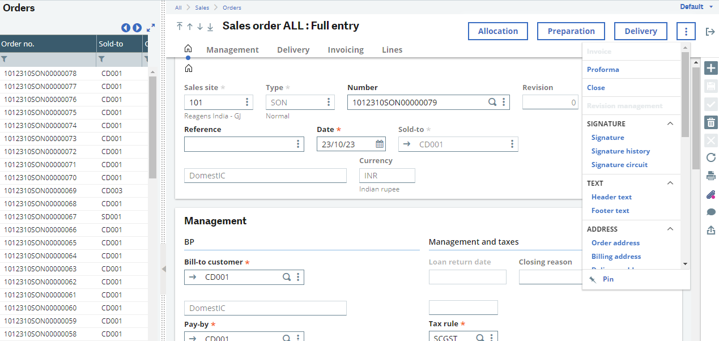Click the Reference input field
The height and width of the screenshot is (341, 719).
coord(238,144)
